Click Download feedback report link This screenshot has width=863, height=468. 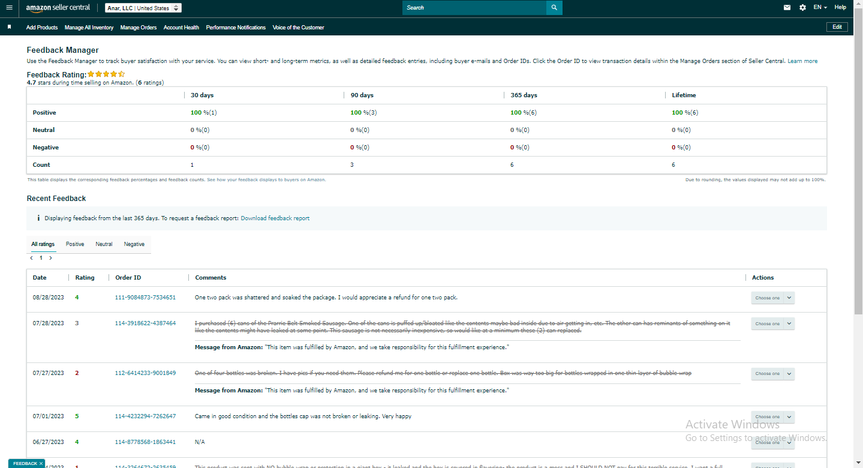click(275, 218)
